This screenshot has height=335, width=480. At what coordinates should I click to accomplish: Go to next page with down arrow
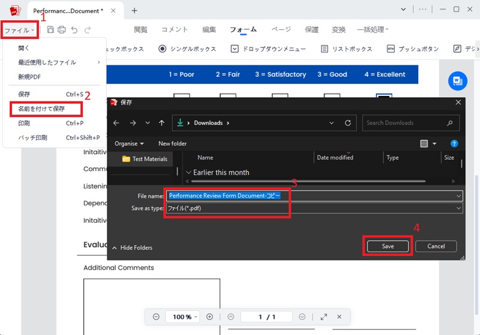(302, 316)
